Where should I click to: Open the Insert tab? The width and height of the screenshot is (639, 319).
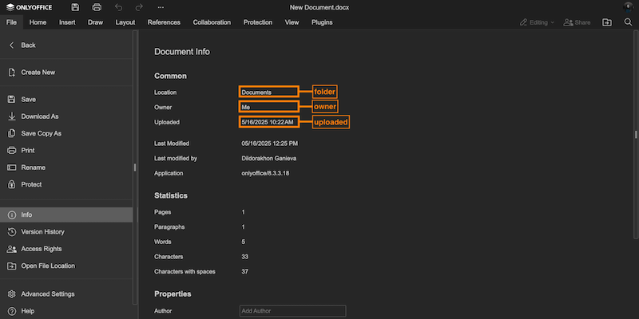[x=68, y=22]
